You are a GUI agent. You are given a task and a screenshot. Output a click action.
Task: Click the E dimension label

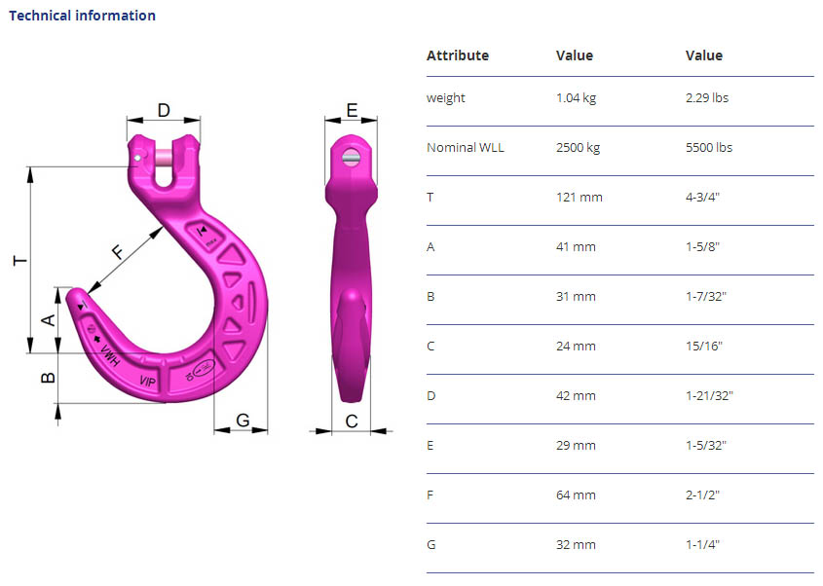coord(352,110)
